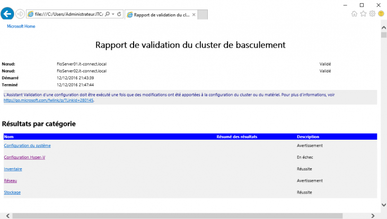This screenshot has width=387, height=219.
Task: Click the vertical scrollbar down arrow
Action: (383, 205)
